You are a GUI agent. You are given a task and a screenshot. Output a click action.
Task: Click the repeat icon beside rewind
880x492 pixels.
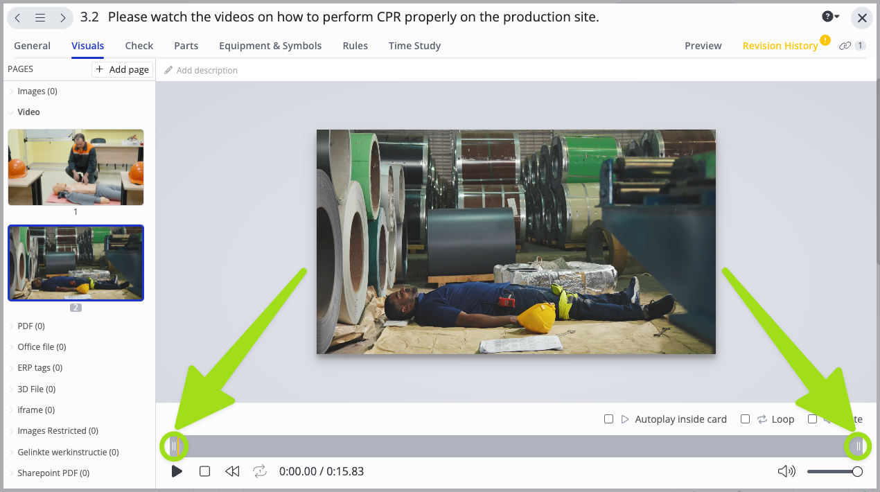tap(260, 471)
